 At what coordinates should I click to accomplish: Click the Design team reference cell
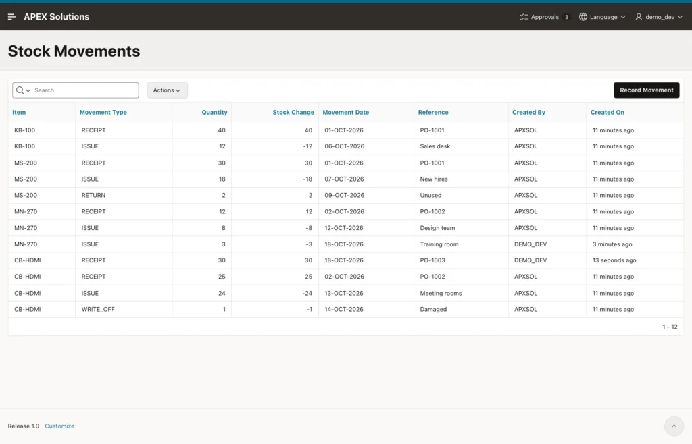tap(461, 227)
